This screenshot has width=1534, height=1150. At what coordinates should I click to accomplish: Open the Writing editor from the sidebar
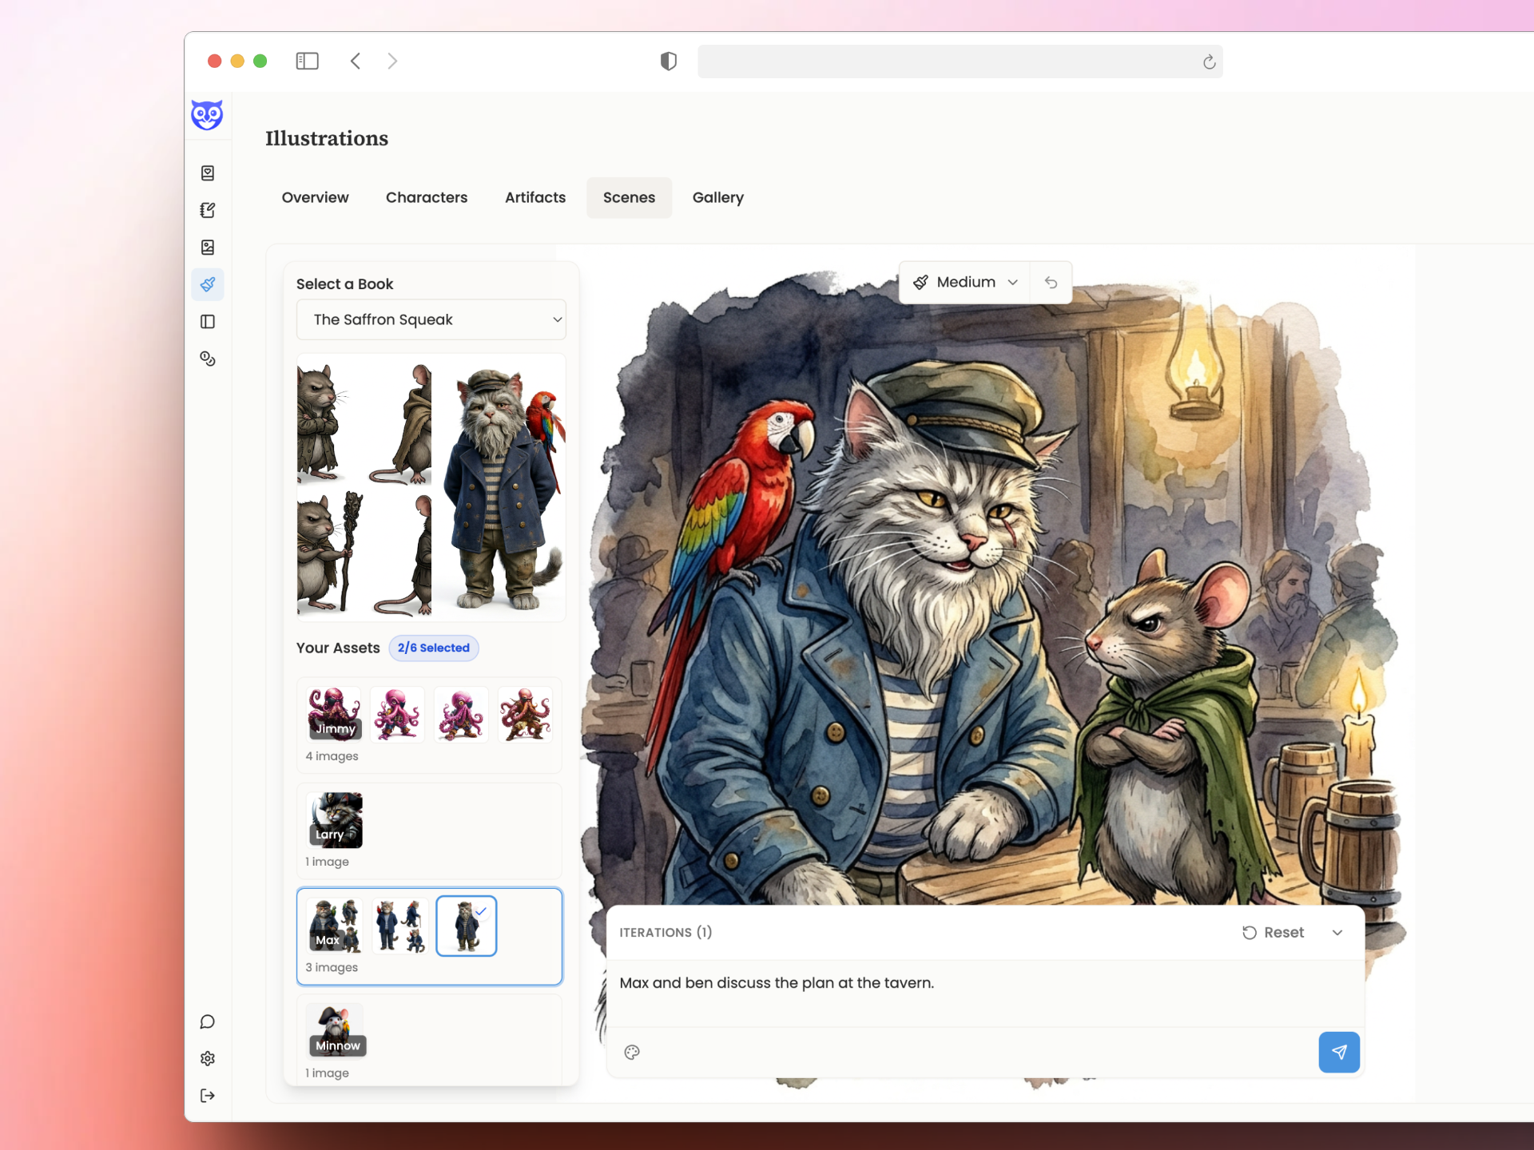pos(208,210)
